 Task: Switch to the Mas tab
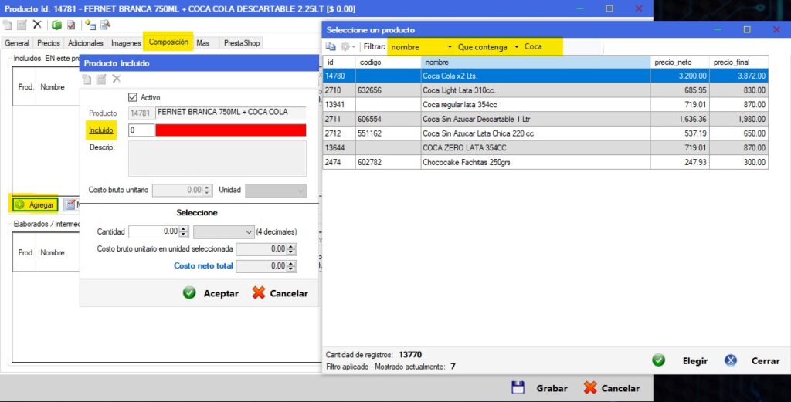point(203,43)
